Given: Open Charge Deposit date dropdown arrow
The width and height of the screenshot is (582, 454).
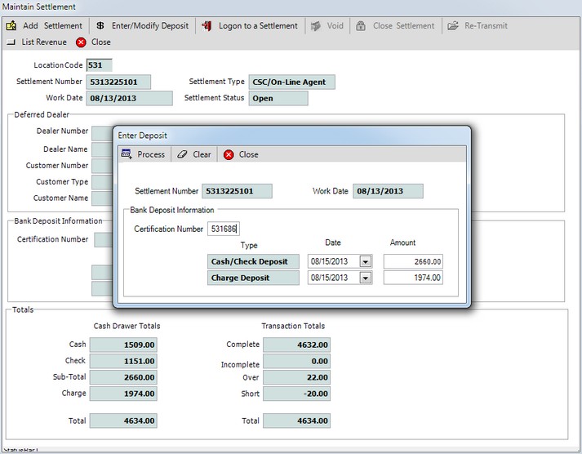Looking at the screenshot, I should pyautogui.click(x=365, y=278).
